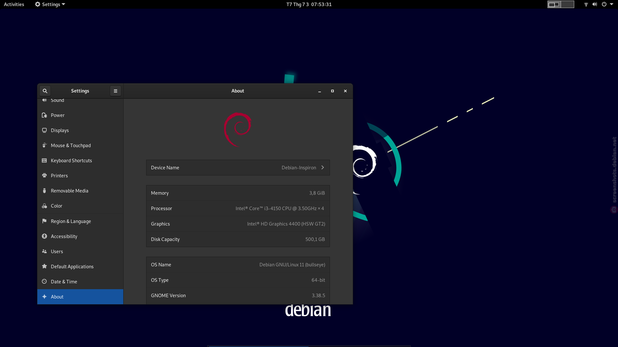
Task: Click the Region & Language flag icon
Action: 44,221
